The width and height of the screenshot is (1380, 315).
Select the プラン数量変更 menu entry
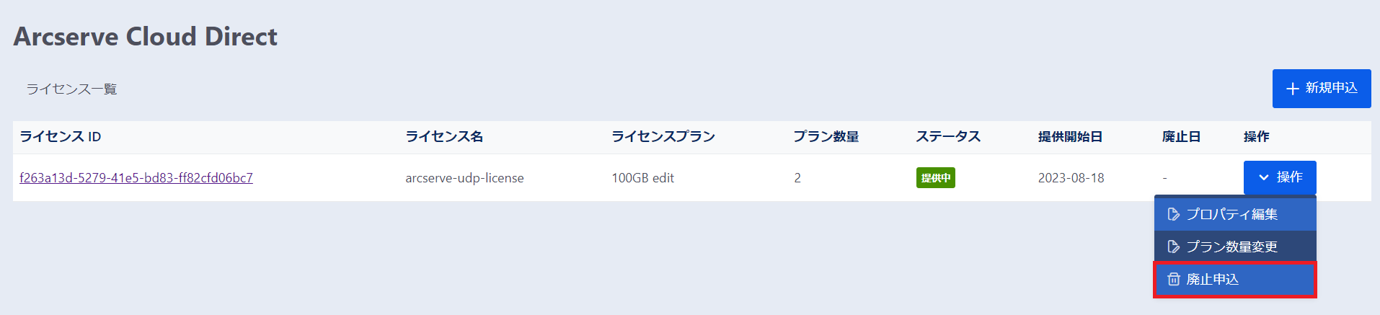click(1231, 247)
